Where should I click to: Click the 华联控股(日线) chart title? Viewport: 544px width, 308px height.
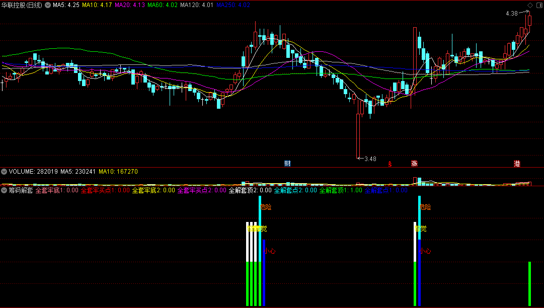[x=22, y=5]
